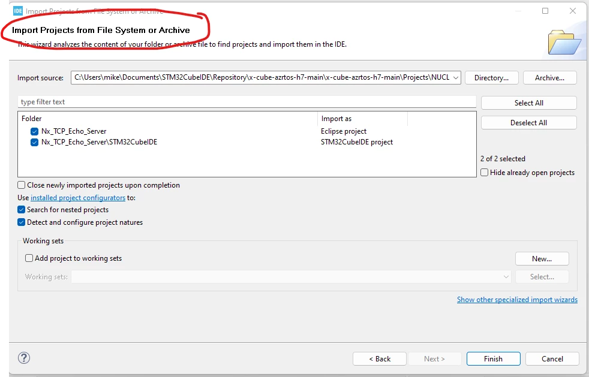Screen dimensions: 589x377
Task: Open Show other specialized import wizards
Action: (x=517, y=300)
